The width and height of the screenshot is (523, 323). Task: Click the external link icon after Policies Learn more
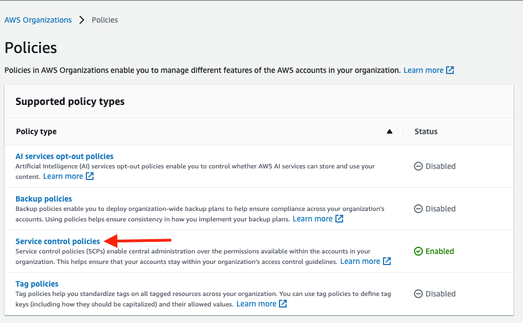(450, 70)
